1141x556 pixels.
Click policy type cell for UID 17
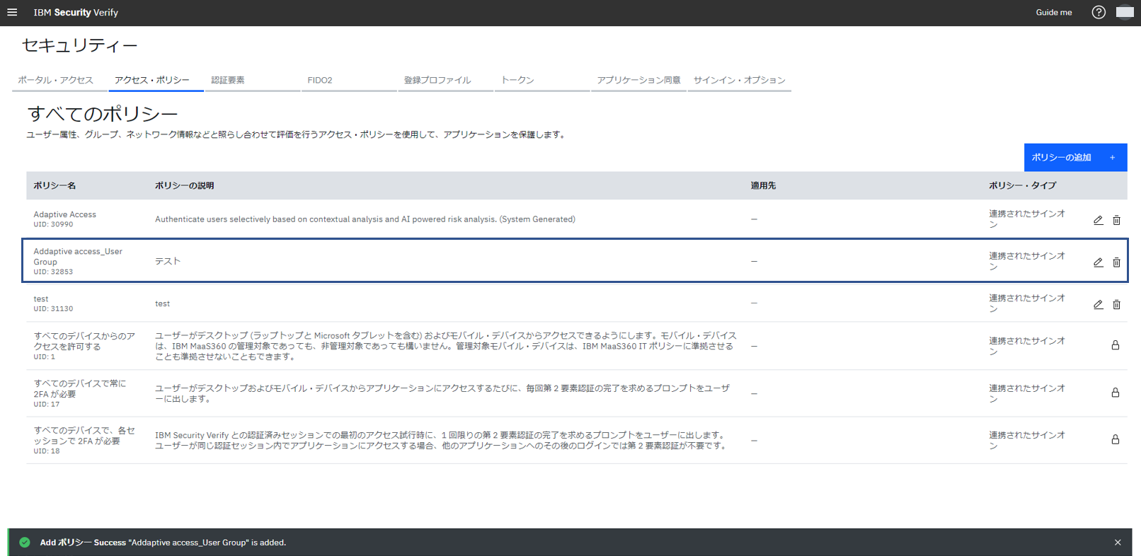click(x=1027, y=393)
